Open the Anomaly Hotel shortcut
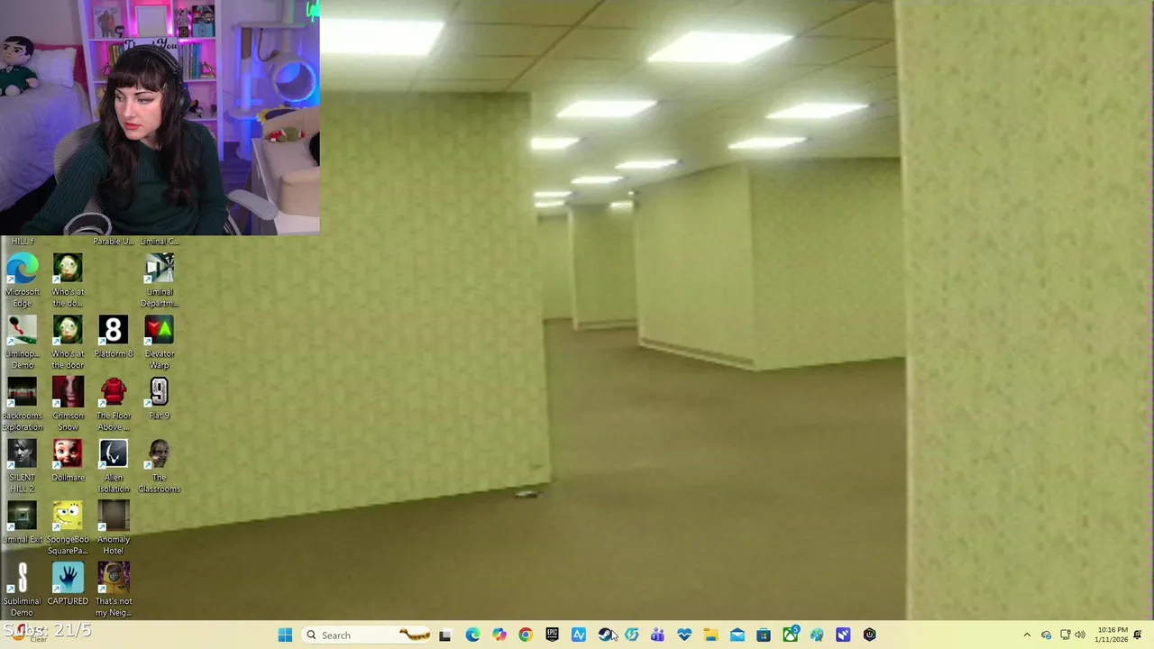Viewport: 1154px width, 649px height. (x=114, y=528)
